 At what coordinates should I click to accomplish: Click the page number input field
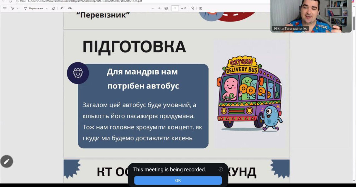(x=175, y=8)
